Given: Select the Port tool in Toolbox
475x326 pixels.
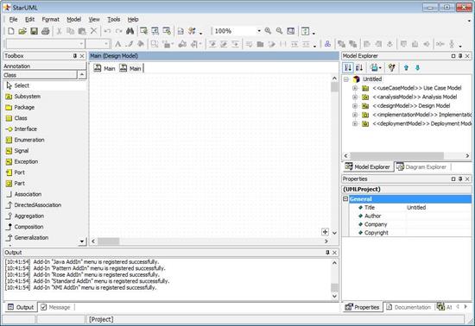Looking at the screenshot, I should click(45, 172).
